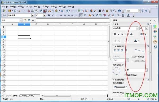Insert a chart using the chart icon
The image size is (159, 102).
91,11
